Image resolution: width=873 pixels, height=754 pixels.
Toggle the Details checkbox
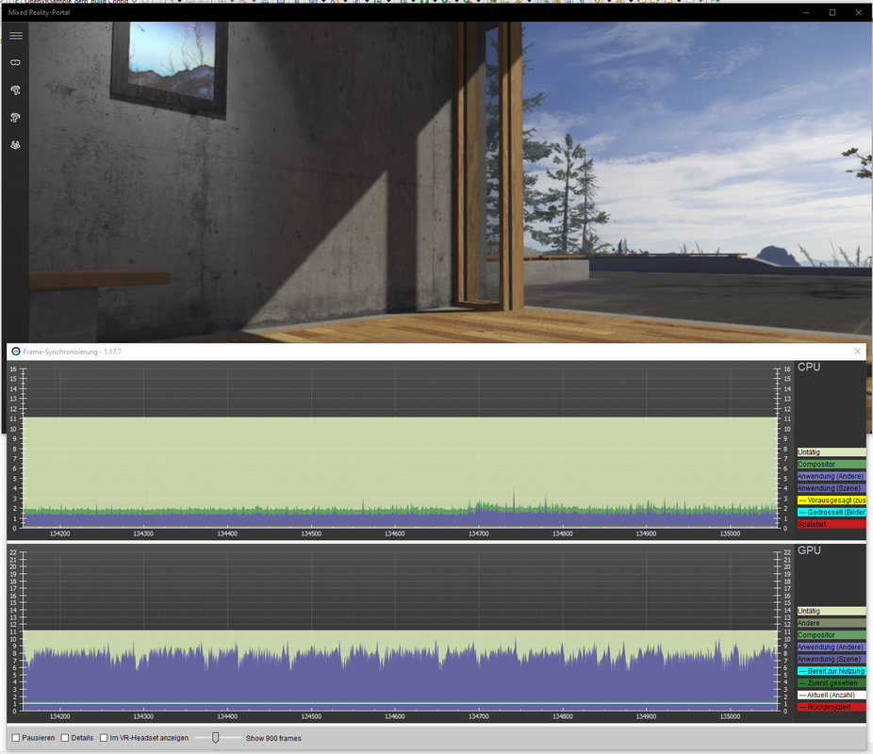(65, 738)
